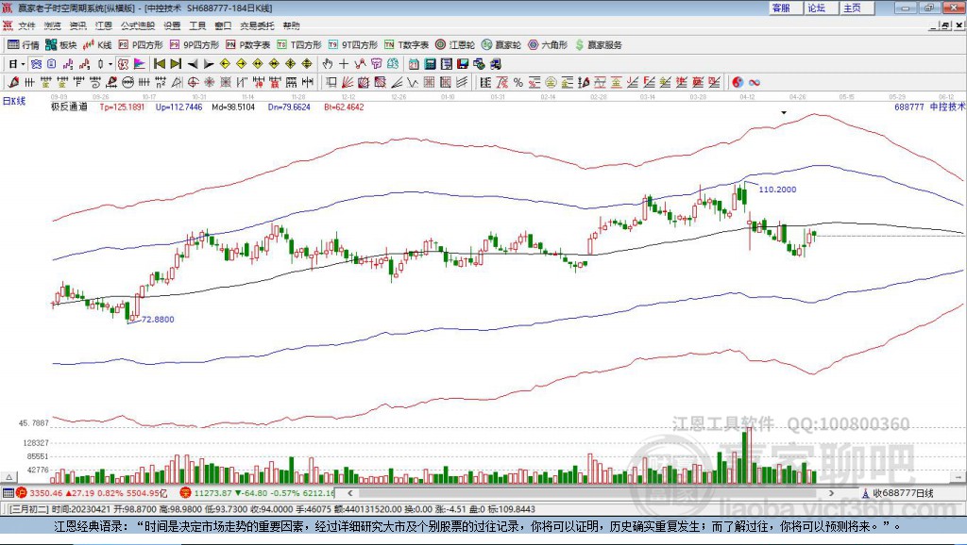
Task: Open the 板块 sector panel
Action: (x=61, y=45)
